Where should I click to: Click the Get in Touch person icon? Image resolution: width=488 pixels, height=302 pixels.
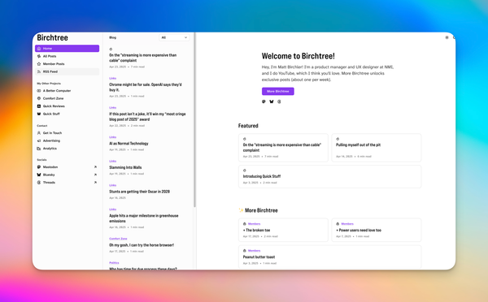(x=39, y=132)
